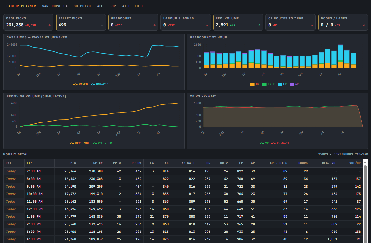
Task: Click the Doors / Lanes down arrow
Action: [364, 25]
